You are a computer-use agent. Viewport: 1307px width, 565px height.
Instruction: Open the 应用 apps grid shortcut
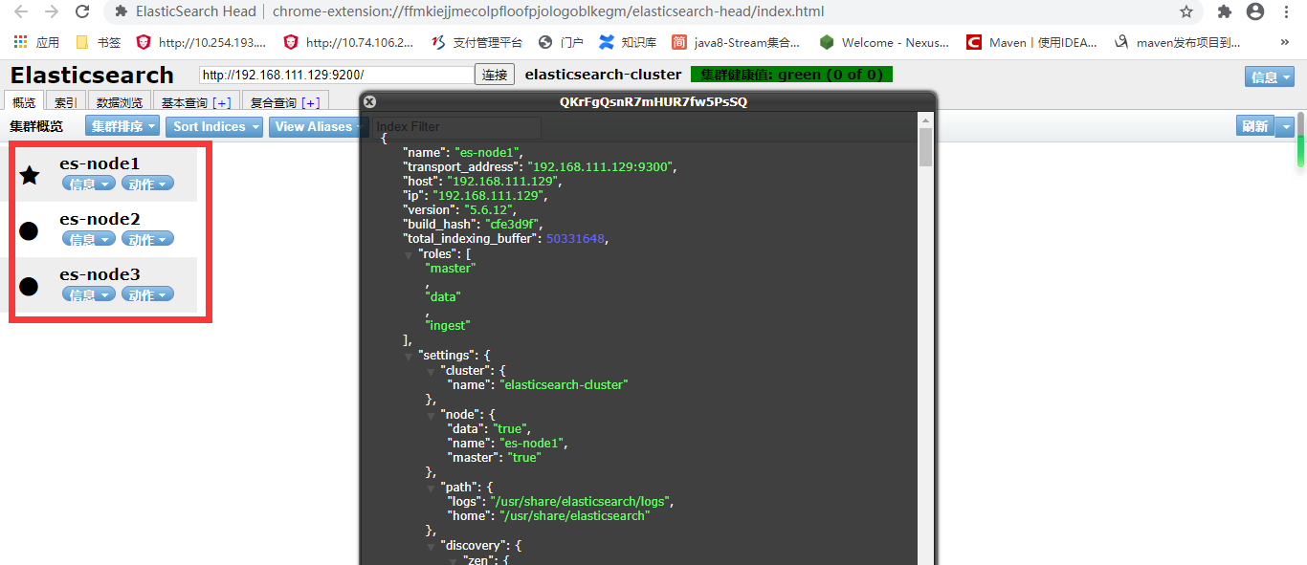[x=36, y=42]
